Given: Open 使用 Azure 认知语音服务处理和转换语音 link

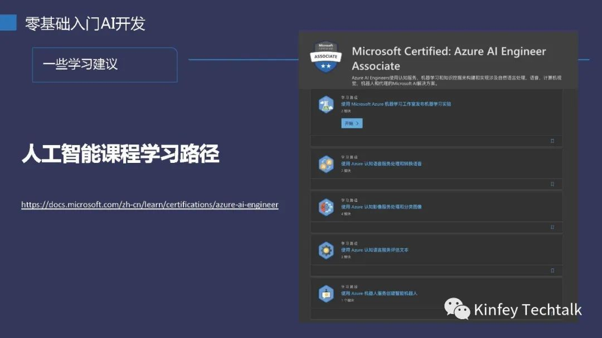Looking at the screenshot, I should [x=381, y=163].
